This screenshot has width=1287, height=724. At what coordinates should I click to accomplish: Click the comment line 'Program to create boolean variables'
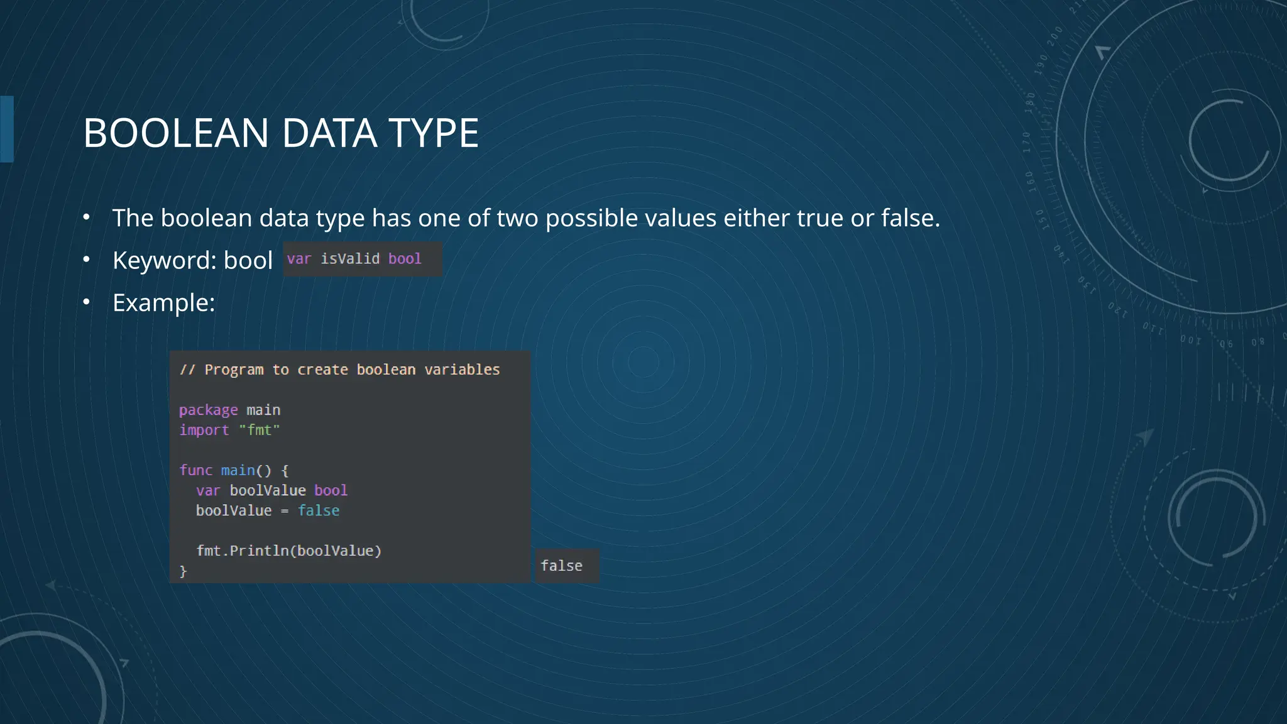coord(340,370)
